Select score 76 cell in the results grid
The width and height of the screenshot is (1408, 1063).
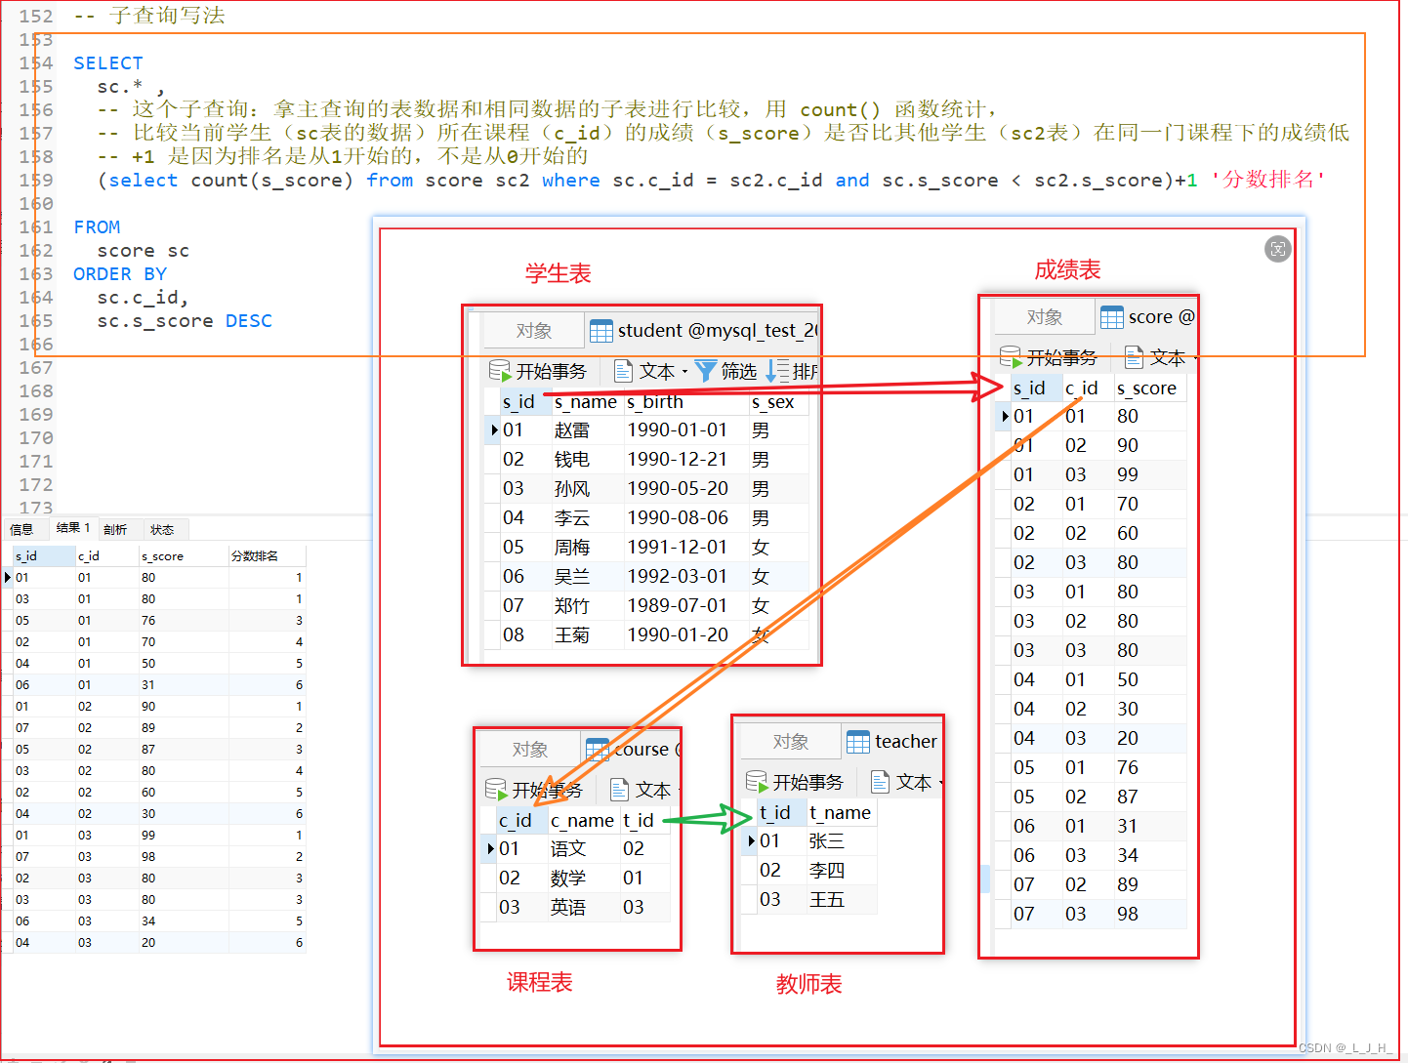(x=184, y=621)
